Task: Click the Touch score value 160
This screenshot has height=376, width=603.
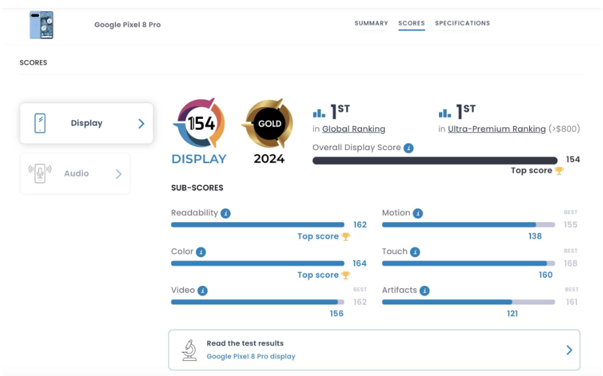Action: click(546, 275)
